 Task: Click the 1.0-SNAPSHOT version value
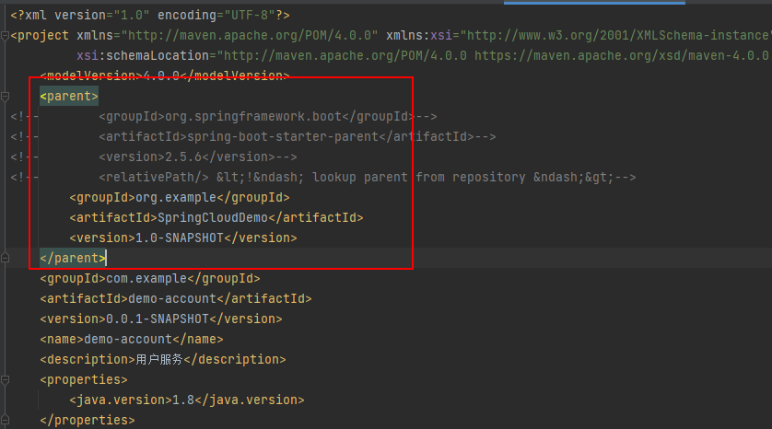pyautogui.click(x=180, y=238)
